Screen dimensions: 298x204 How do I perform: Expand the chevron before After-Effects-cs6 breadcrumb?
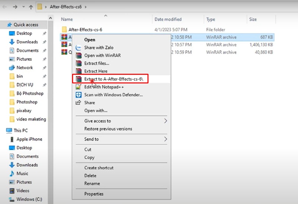coord(45,7)
